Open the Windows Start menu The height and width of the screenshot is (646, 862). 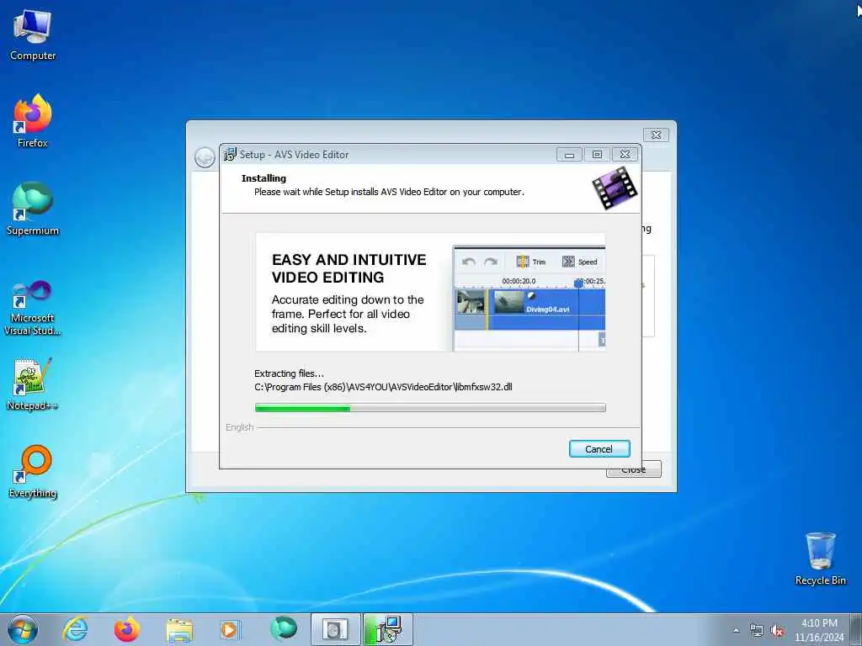coord(23,629)
